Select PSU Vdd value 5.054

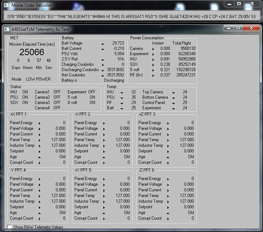click(x=119, y=54)
